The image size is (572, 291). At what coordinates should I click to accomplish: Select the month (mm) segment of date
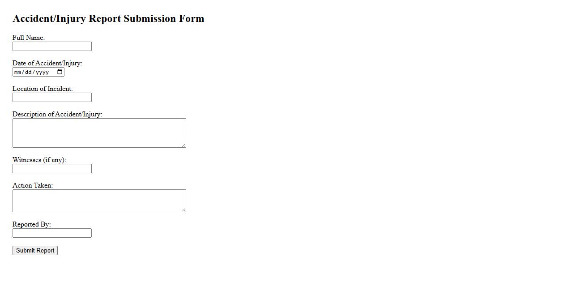(x=17, y=72)
